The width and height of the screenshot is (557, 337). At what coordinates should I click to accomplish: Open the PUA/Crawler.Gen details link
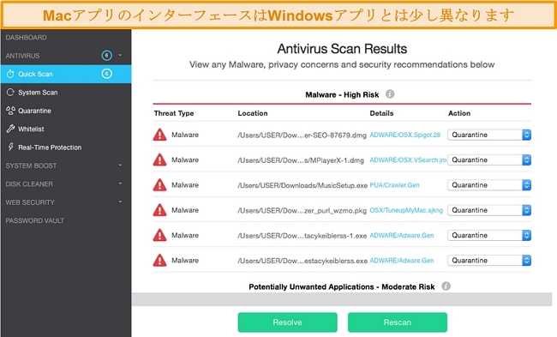coord(394,185)
